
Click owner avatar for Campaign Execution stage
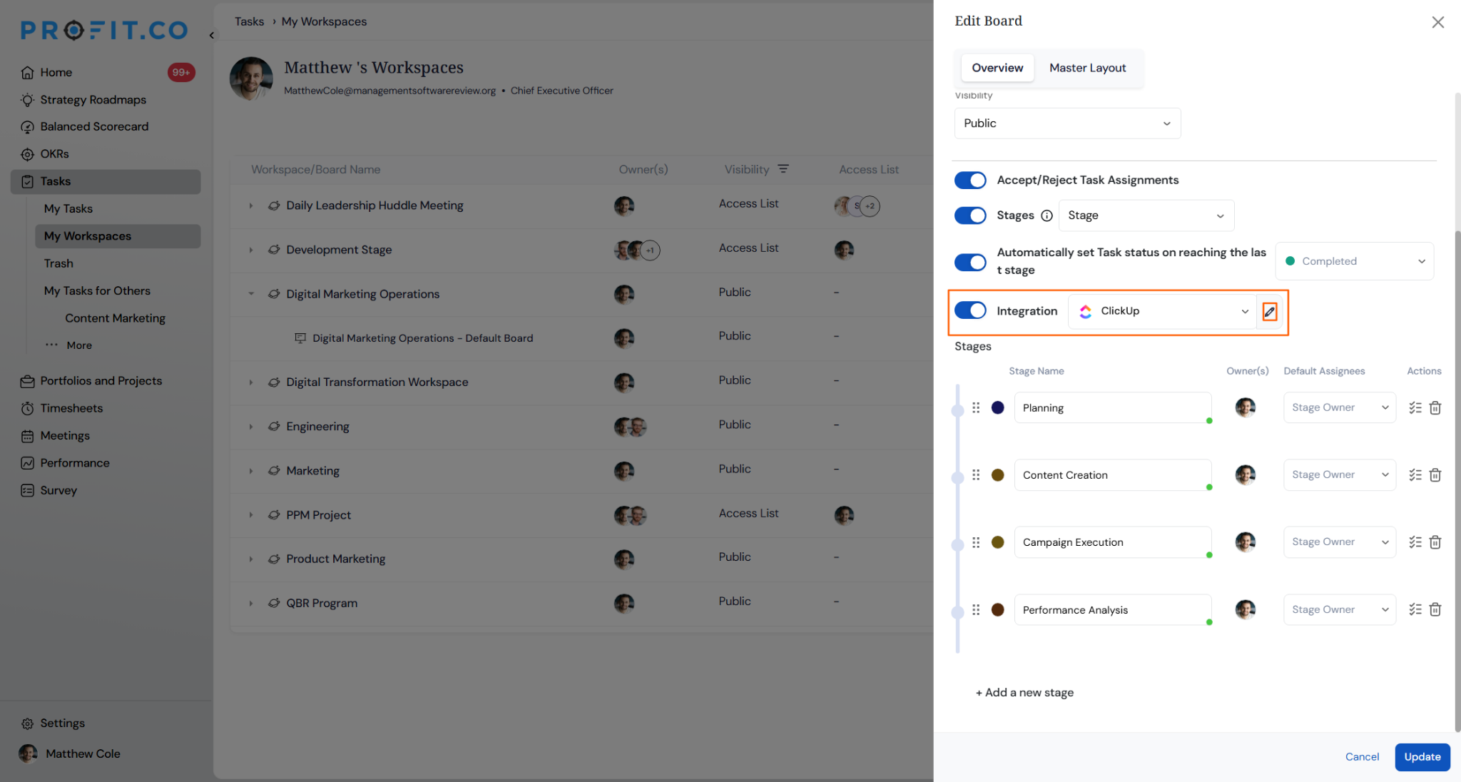click(1245, 542)
